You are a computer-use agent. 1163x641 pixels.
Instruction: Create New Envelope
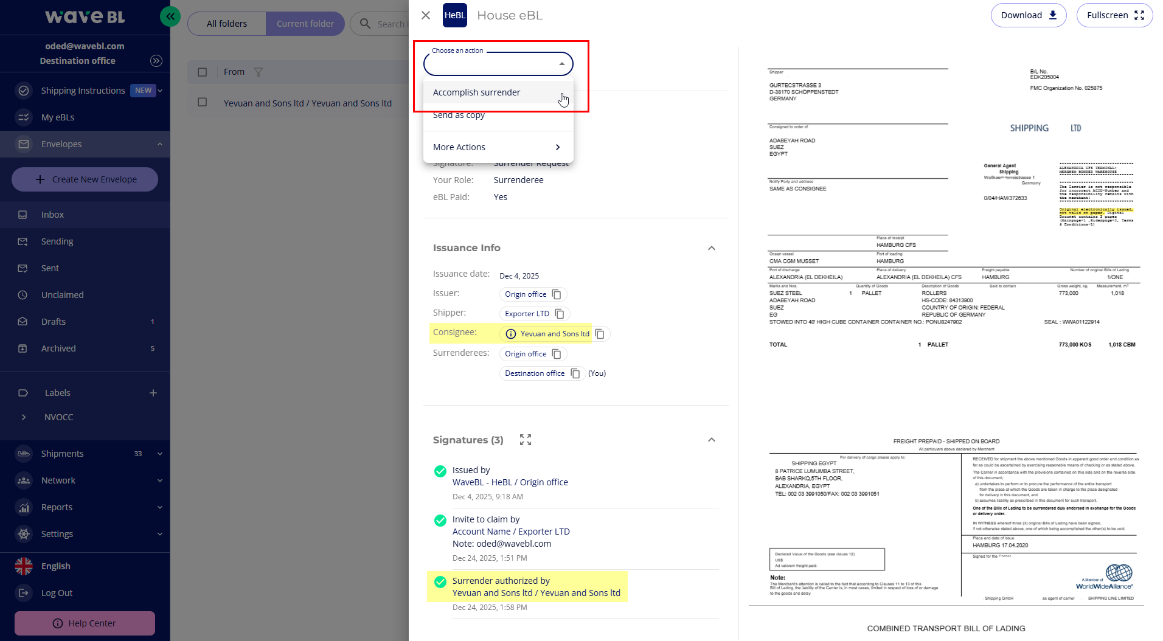[x=85, y=179]
